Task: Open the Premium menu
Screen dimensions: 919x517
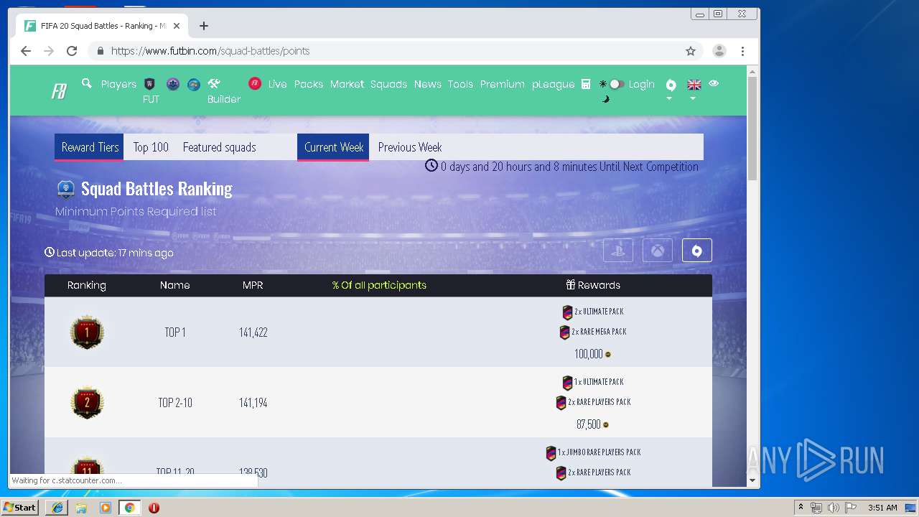Action: 503,84
